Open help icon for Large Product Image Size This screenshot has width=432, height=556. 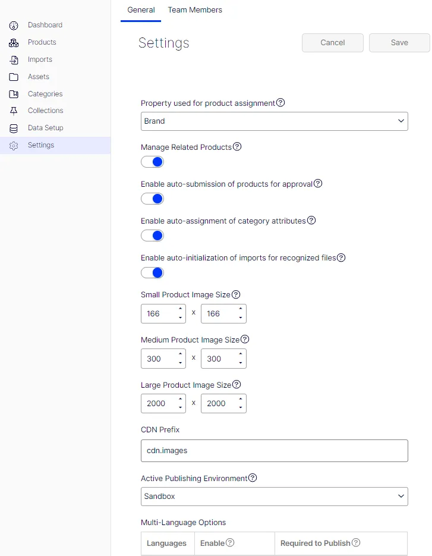(x=237, y=384)
